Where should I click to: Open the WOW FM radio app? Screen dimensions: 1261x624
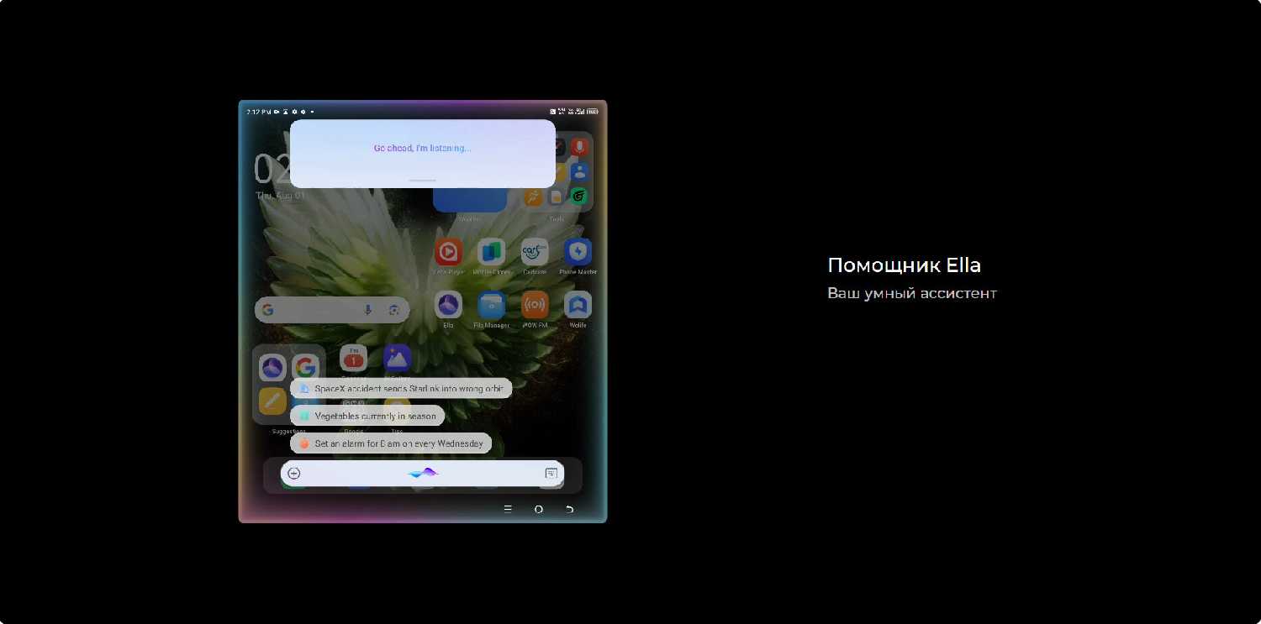click(535, 305)
